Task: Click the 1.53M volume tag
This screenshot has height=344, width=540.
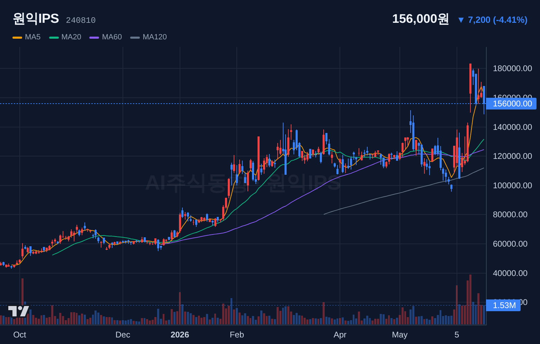Action: tap(503, 305)
